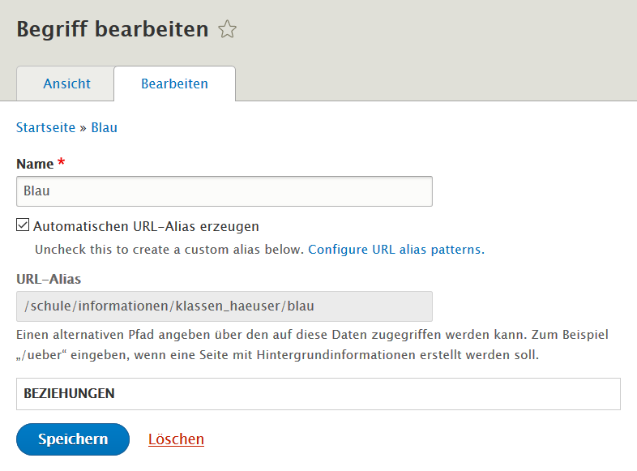Focus the Name text field containing Blau
Image resolution: width=637 pixels, height=471 pixels.
click(224, 191)
